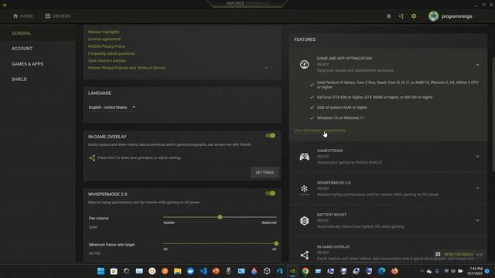Image resolution: width=495 pixels, height=278 pixels.
Task: Click the Minimum frame rate target slider handle
Action: point(276,244)
